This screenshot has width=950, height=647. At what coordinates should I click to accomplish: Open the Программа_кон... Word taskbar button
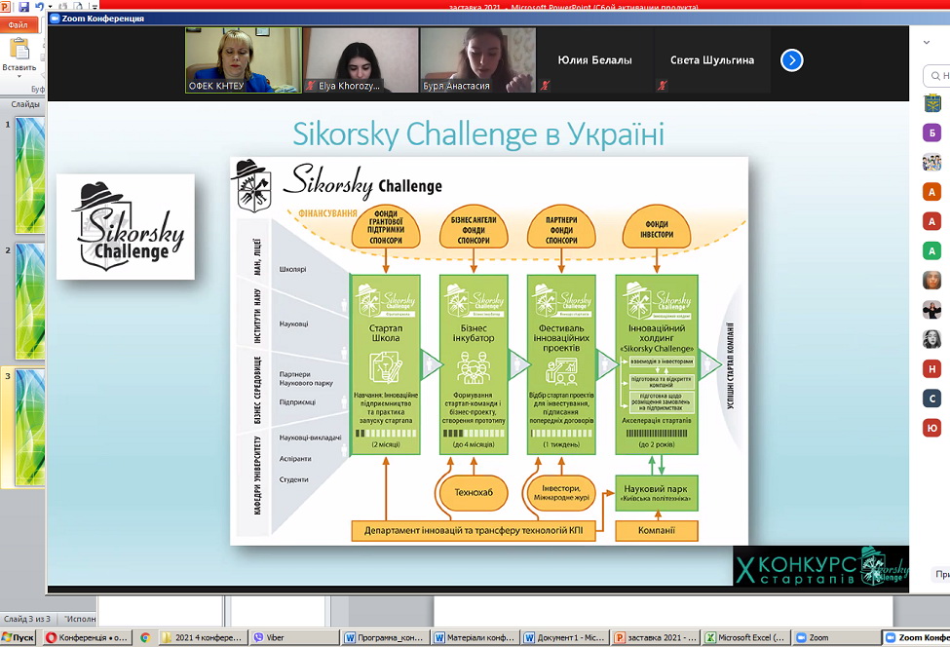tap(385, 637)
